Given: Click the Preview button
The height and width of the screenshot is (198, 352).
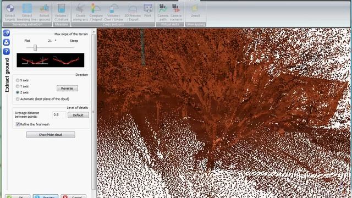Looking at the screenshot, I should coord(46,196).
